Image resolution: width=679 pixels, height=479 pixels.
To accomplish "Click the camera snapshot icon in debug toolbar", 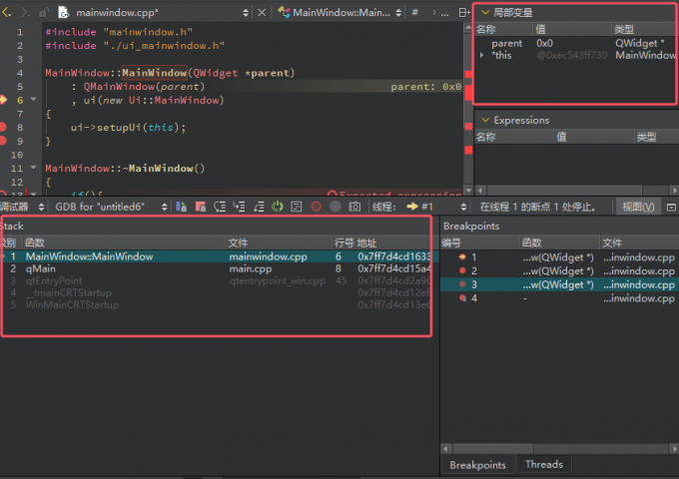I will click(x=353, y=207).
